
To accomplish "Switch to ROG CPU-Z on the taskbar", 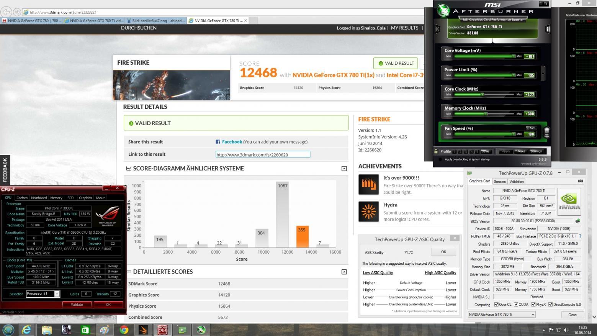I will coord(162,329).
